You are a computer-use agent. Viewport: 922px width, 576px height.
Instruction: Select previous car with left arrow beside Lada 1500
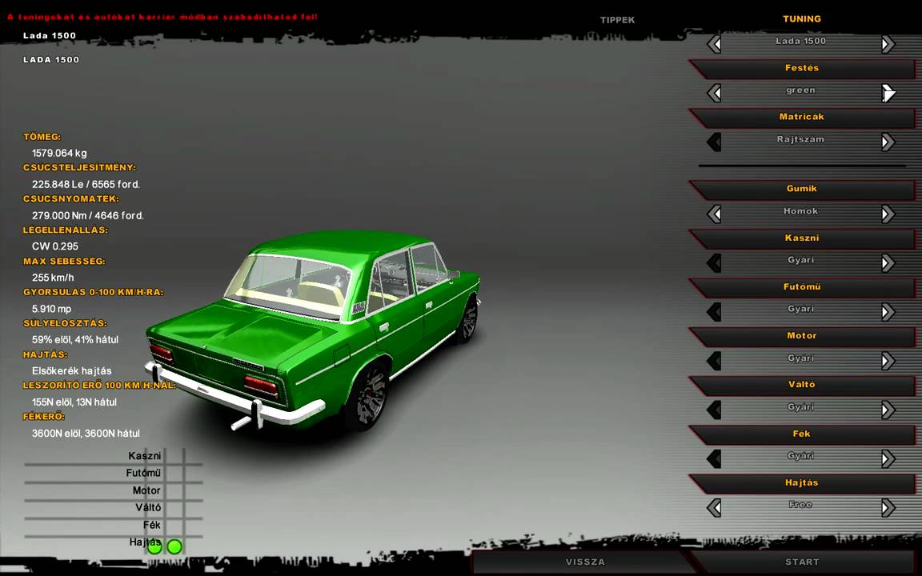click(x=714, y=44)
